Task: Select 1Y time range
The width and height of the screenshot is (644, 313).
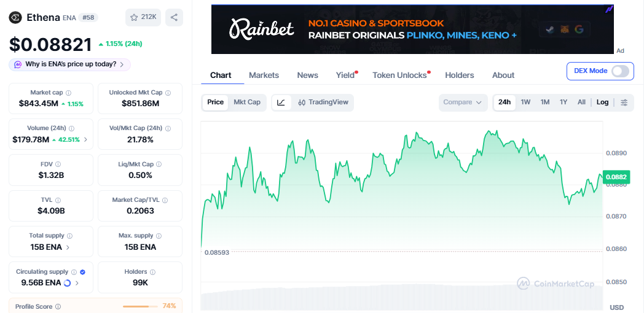Action: (x=563, y=102)
